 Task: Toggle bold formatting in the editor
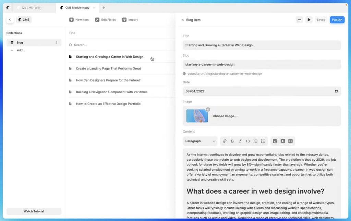232,141
